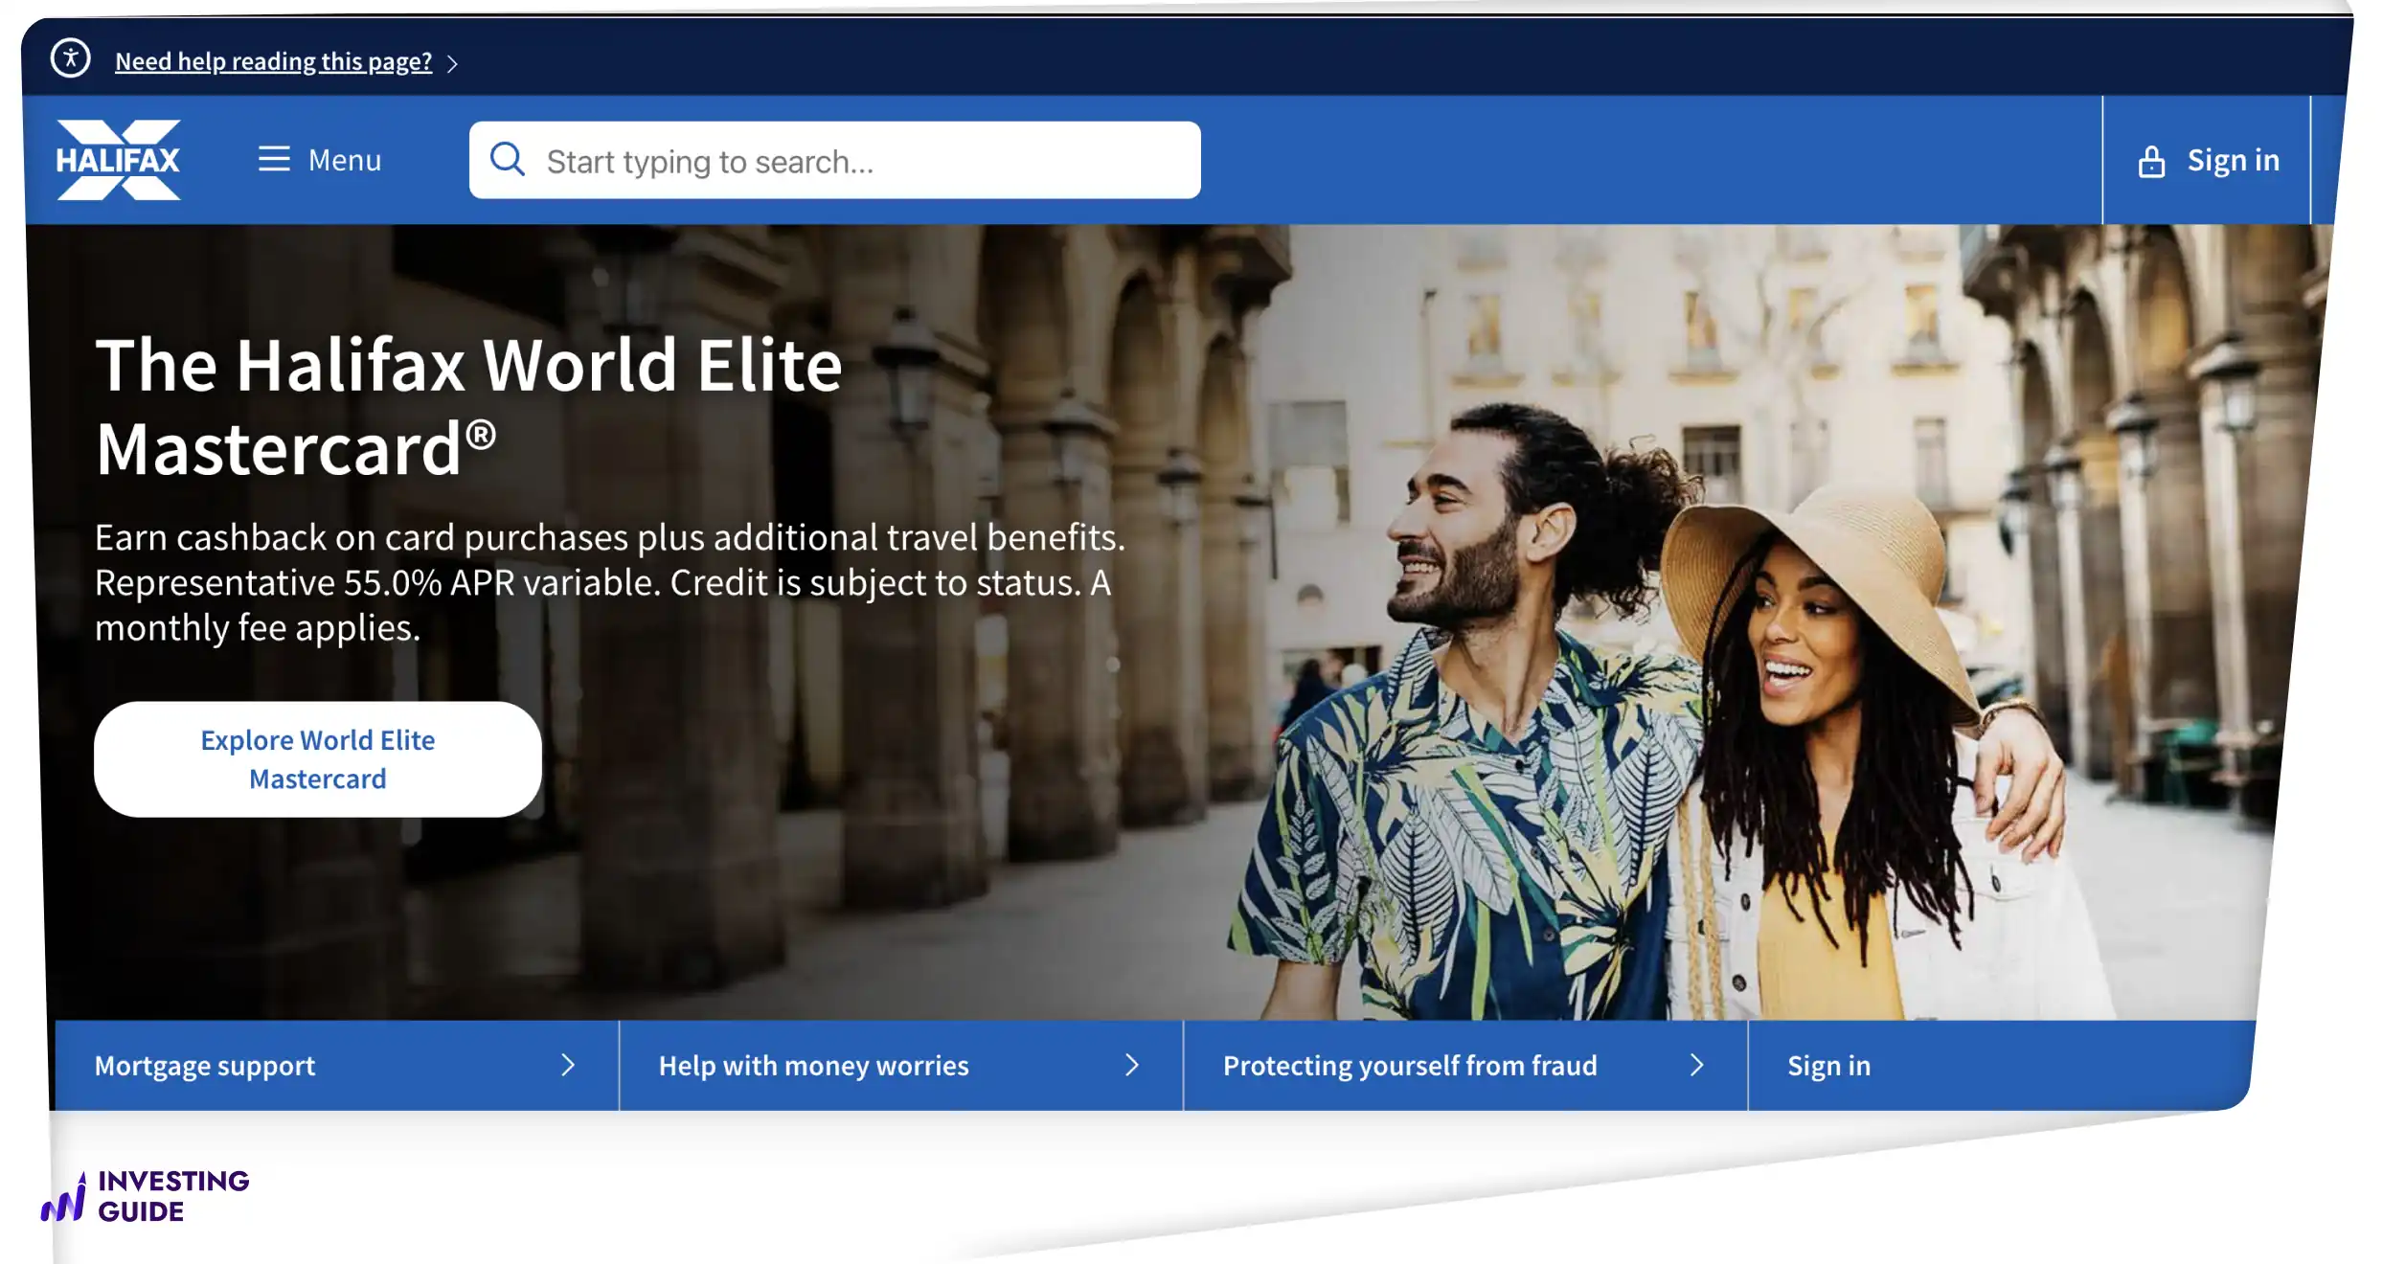Click the magnifying glass search icon

click(x=507, y=159)
